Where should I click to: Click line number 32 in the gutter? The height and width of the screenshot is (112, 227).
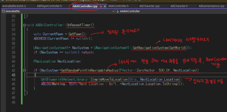13,25
